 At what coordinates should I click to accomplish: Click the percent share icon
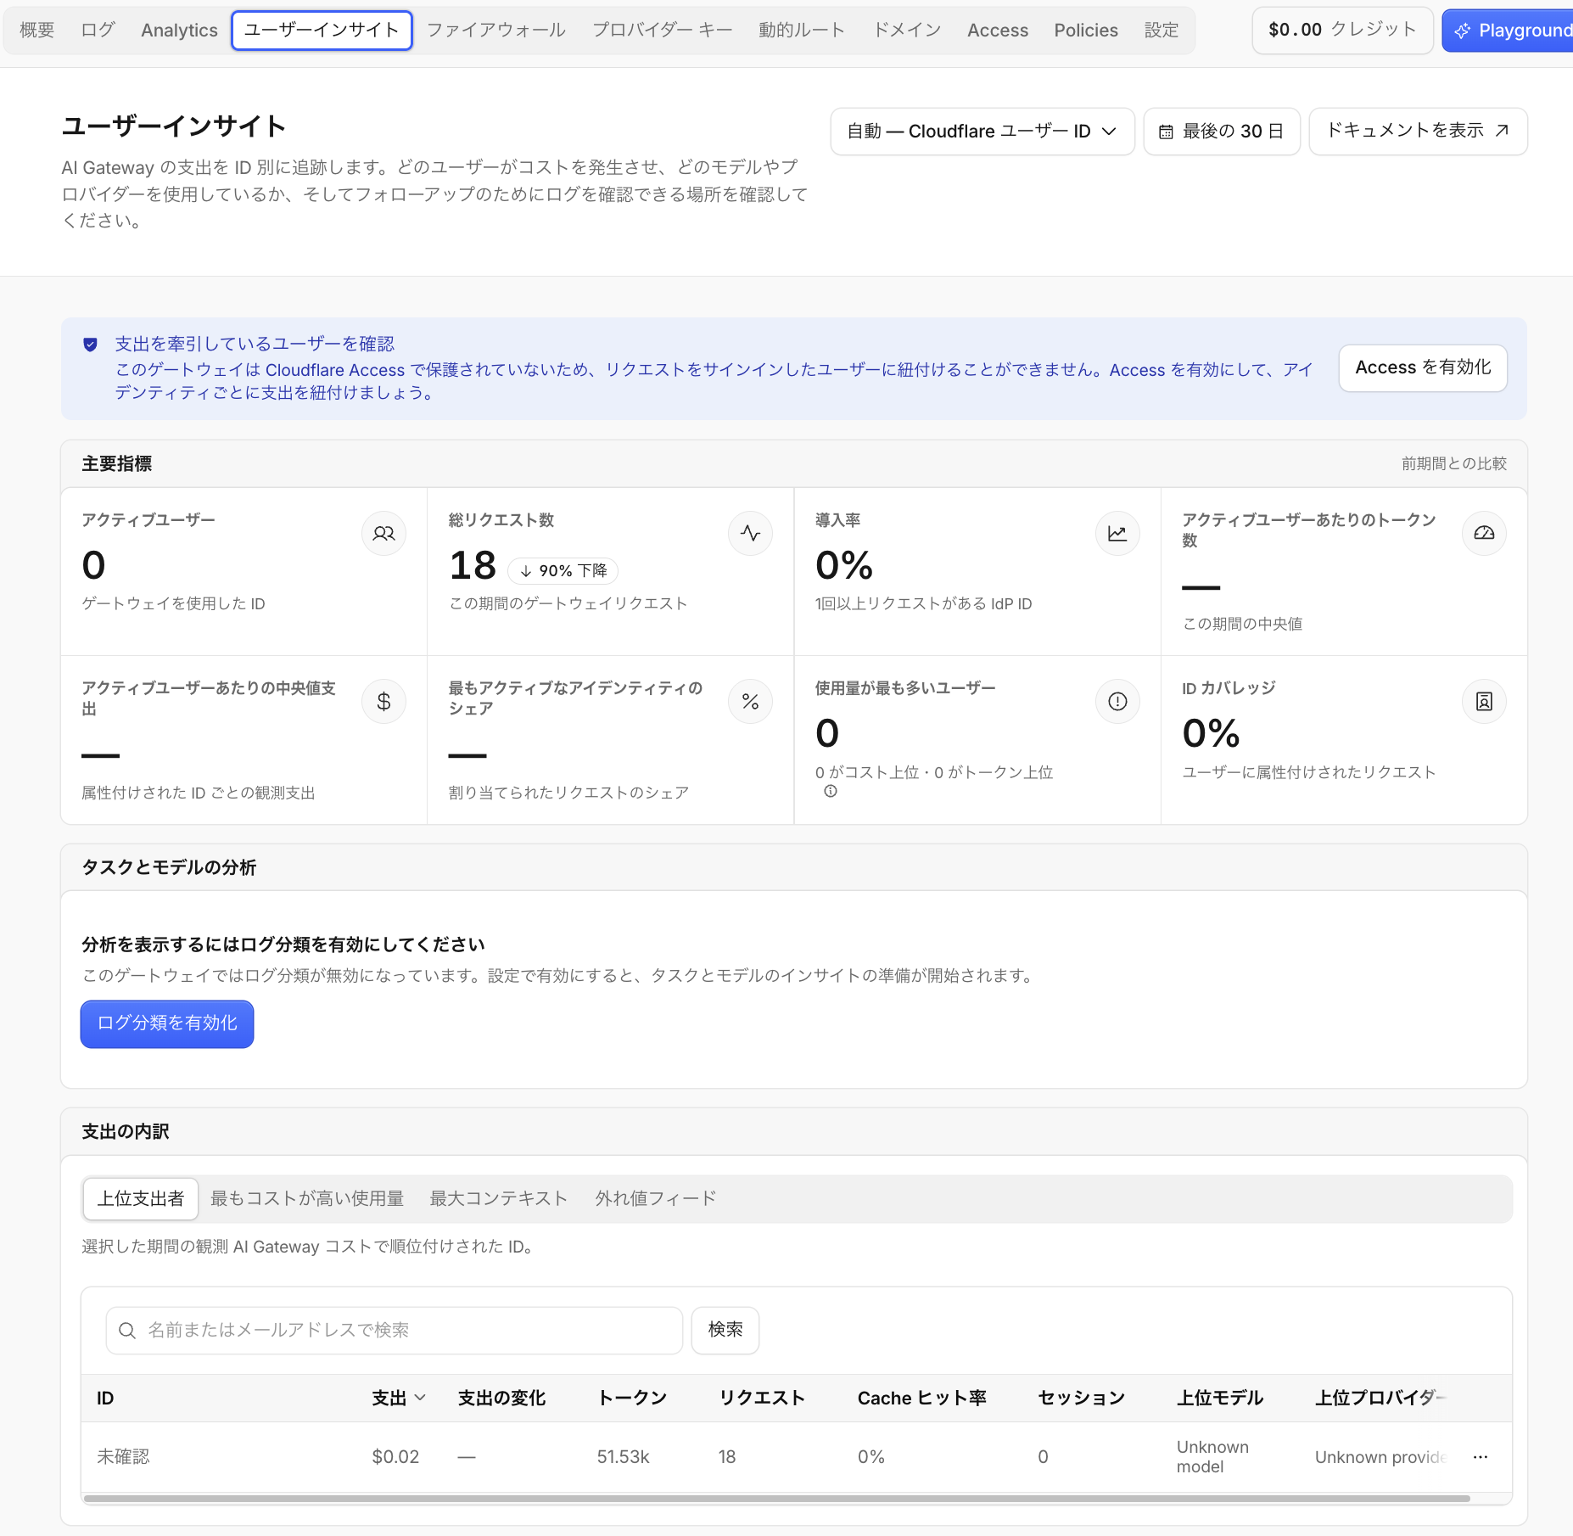(750, 702)
